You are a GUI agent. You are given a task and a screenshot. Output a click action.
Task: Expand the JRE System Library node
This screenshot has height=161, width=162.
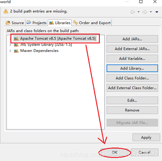point(10,45)
